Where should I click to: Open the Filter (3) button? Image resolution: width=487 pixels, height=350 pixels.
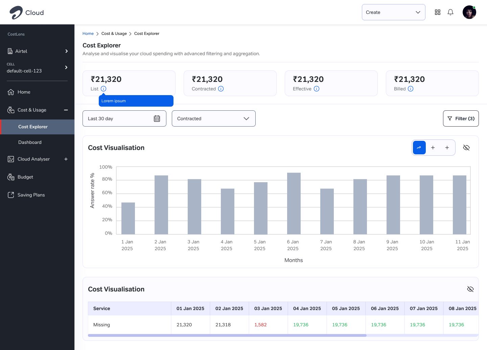[x=461, y=118]
